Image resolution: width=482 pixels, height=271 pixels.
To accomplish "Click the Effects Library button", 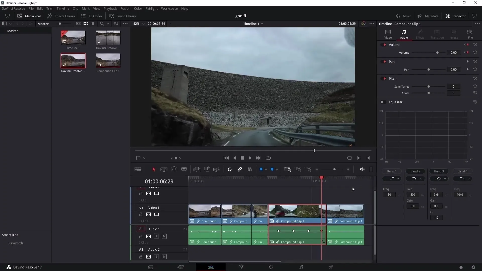I will pyautogui.click(x=62, y=16).
